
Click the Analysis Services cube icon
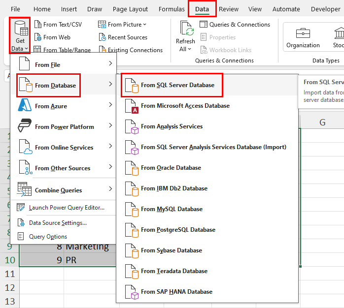132,126
